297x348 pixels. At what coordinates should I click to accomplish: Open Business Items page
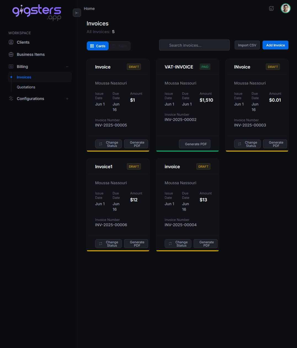point(31,54)
